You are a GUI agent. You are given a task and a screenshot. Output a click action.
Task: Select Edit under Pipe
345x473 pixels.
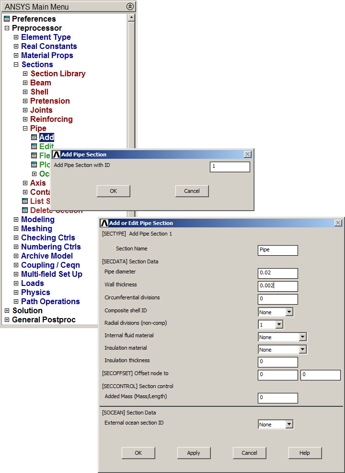[x=46, y=146]
